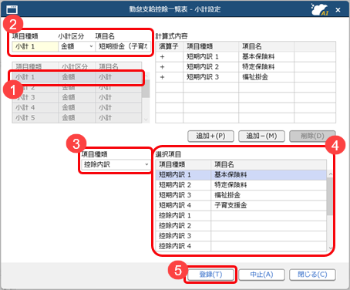This screenshot has height=290, width=350.
Task: Click the 演算子 column header
Action: point(169,46)
